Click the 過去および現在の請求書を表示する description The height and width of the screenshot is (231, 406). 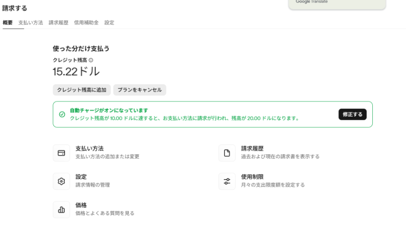(x=280, y=157)
